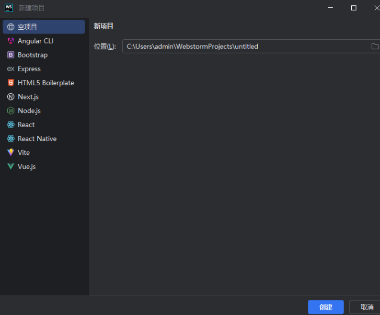Screen dimensions: 380x315
Task: Select Next.js project type
Action: (x=44, y=97)
